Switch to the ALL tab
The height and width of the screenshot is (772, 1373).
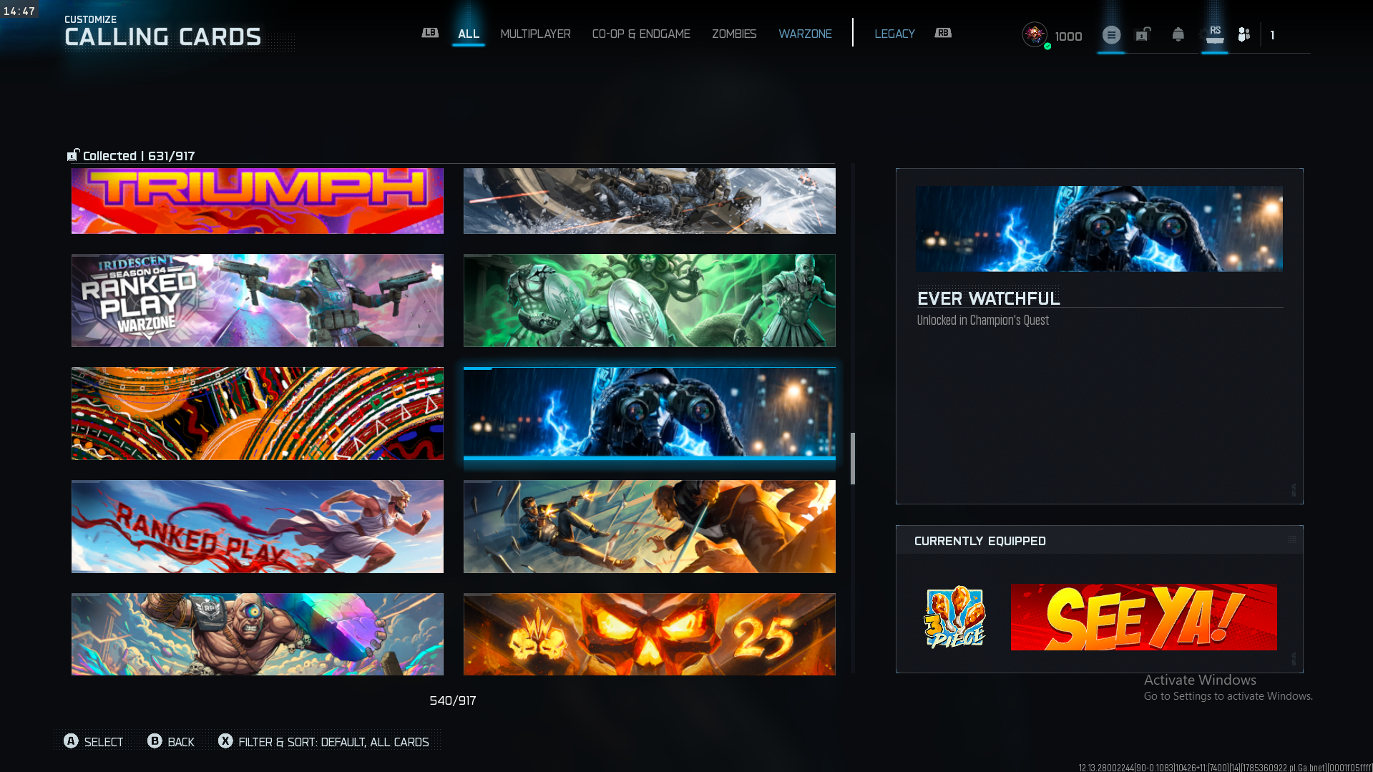pyautogui.click(x=469, y=34)
